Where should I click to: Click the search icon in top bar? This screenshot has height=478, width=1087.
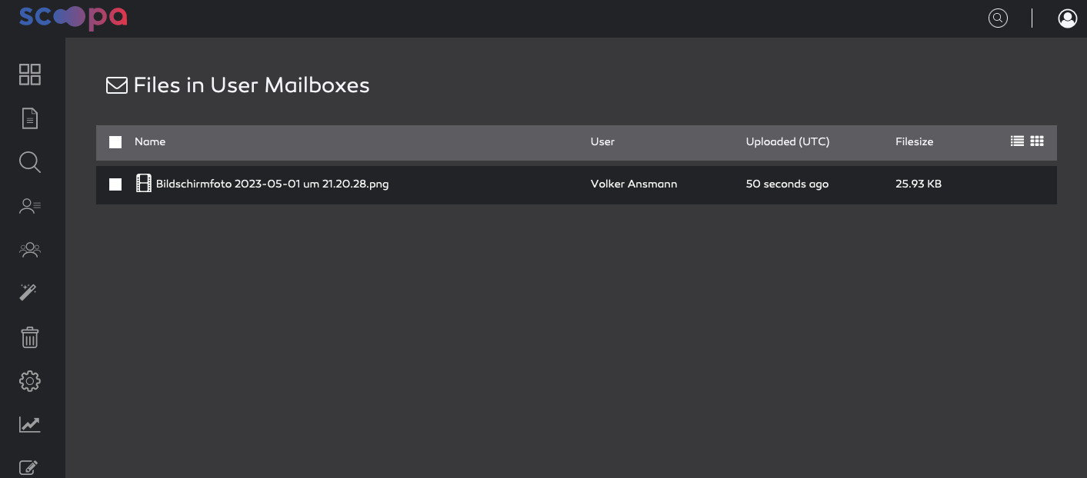998,18
